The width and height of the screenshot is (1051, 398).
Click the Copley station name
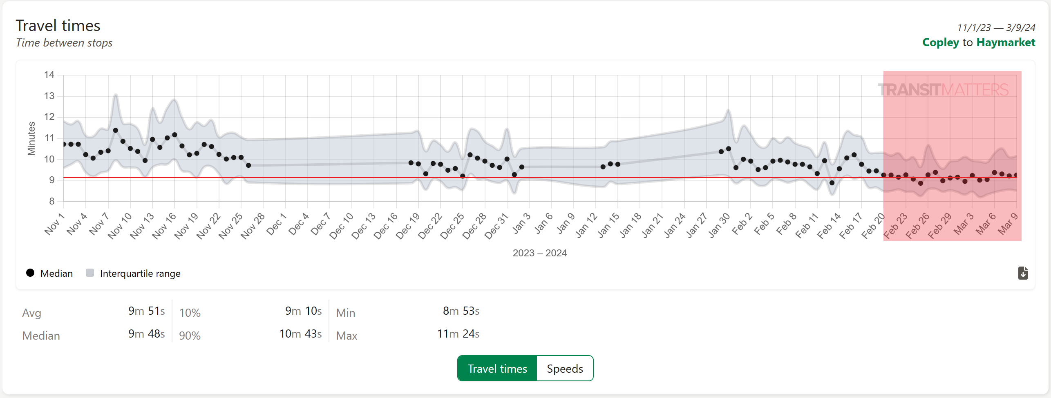940,42
